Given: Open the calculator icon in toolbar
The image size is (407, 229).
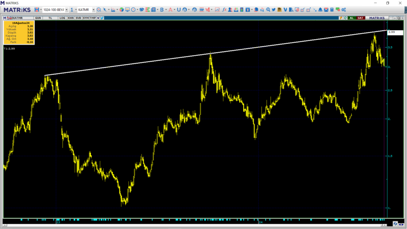Looking at the screenshot, I should pyautogui.click(x=332, y=10).
